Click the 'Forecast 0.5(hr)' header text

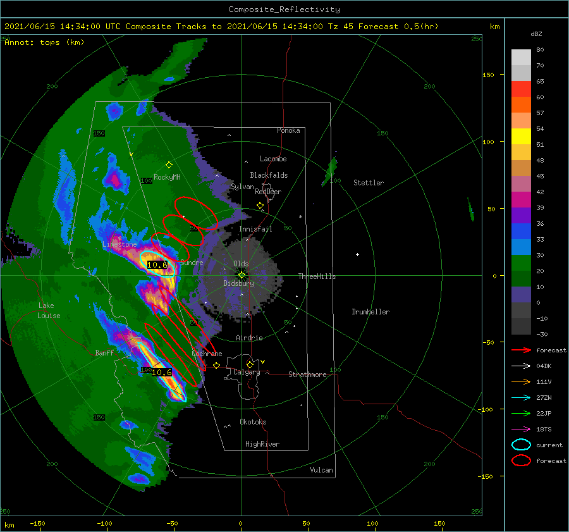(x=398, y=27)
